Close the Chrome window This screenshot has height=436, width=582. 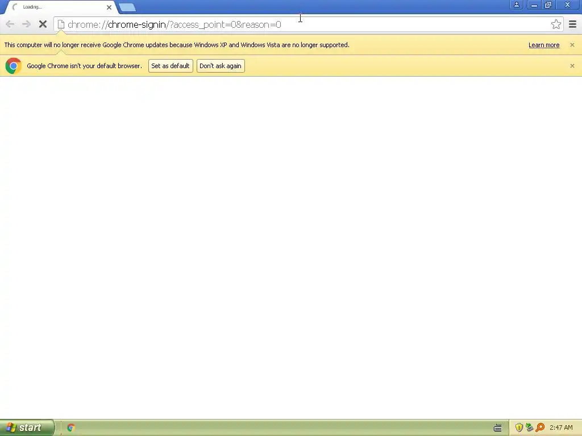568,5
